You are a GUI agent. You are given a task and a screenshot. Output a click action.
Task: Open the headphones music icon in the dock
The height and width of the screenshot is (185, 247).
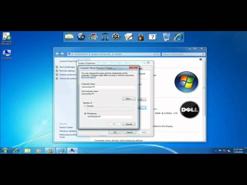(x=105, y=37)
